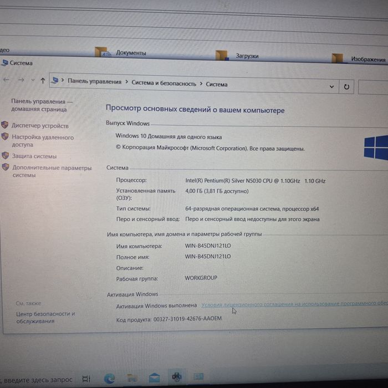Image resolution: width=388 pixels, height=388 pixels.
Task: Open Дополнительные параметры системы link
Action: click(52, 171)
